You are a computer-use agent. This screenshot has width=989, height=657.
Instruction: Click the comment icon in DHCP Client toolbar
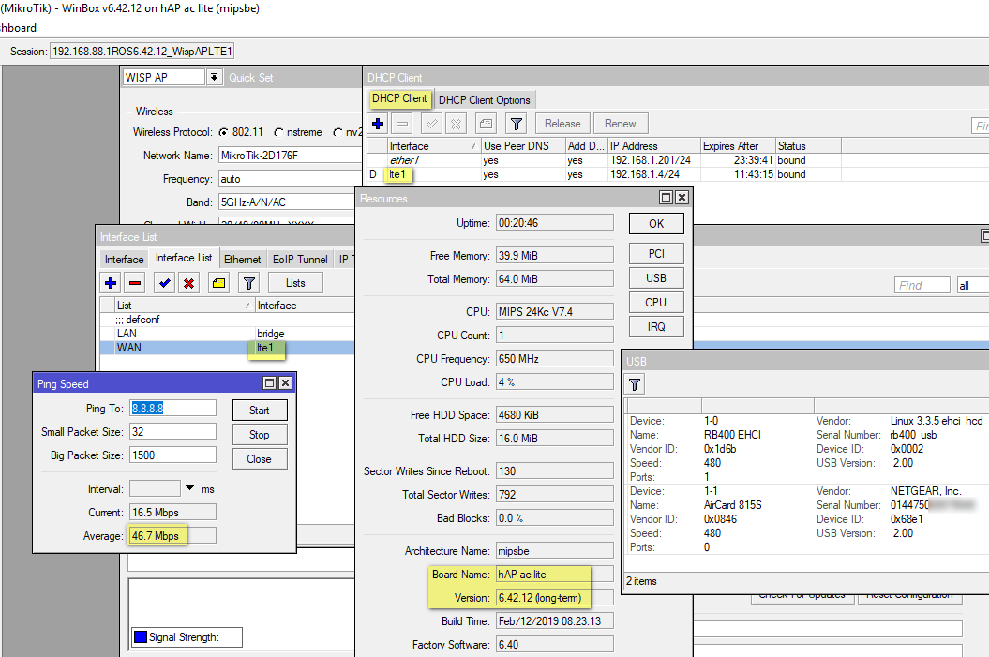[x=485, y=124]
